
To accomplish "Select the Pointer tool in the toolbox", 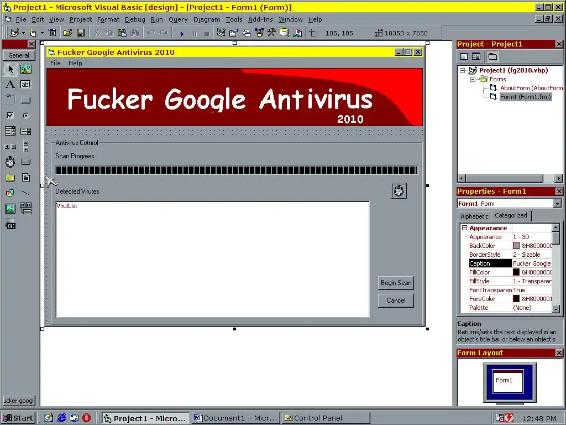I will pos(11,69).
